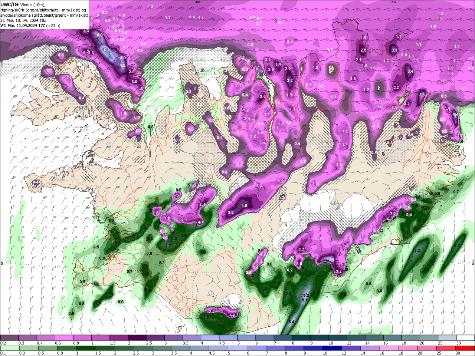
Task: Select the 12 swatch in upper snow legend row
Action: coord(356,338)
